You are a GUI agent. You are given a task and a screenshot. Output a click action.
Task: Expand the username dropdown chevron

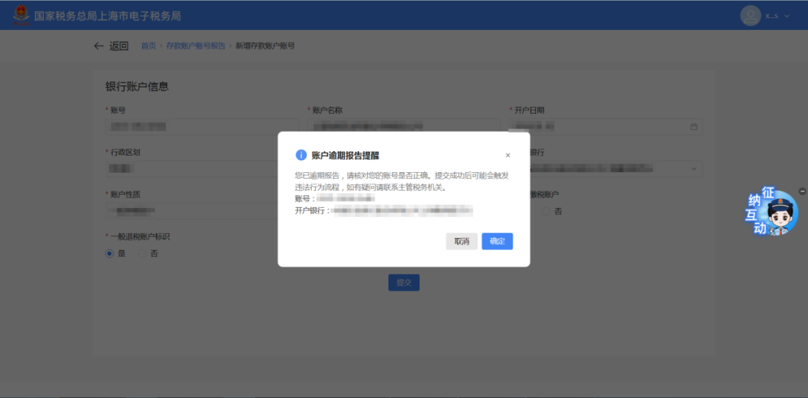(787, 16)
